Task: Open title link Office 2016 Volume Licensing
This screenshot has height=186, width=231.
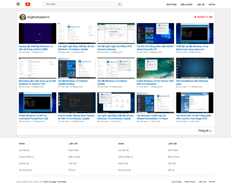Action: tap(115, 48)
